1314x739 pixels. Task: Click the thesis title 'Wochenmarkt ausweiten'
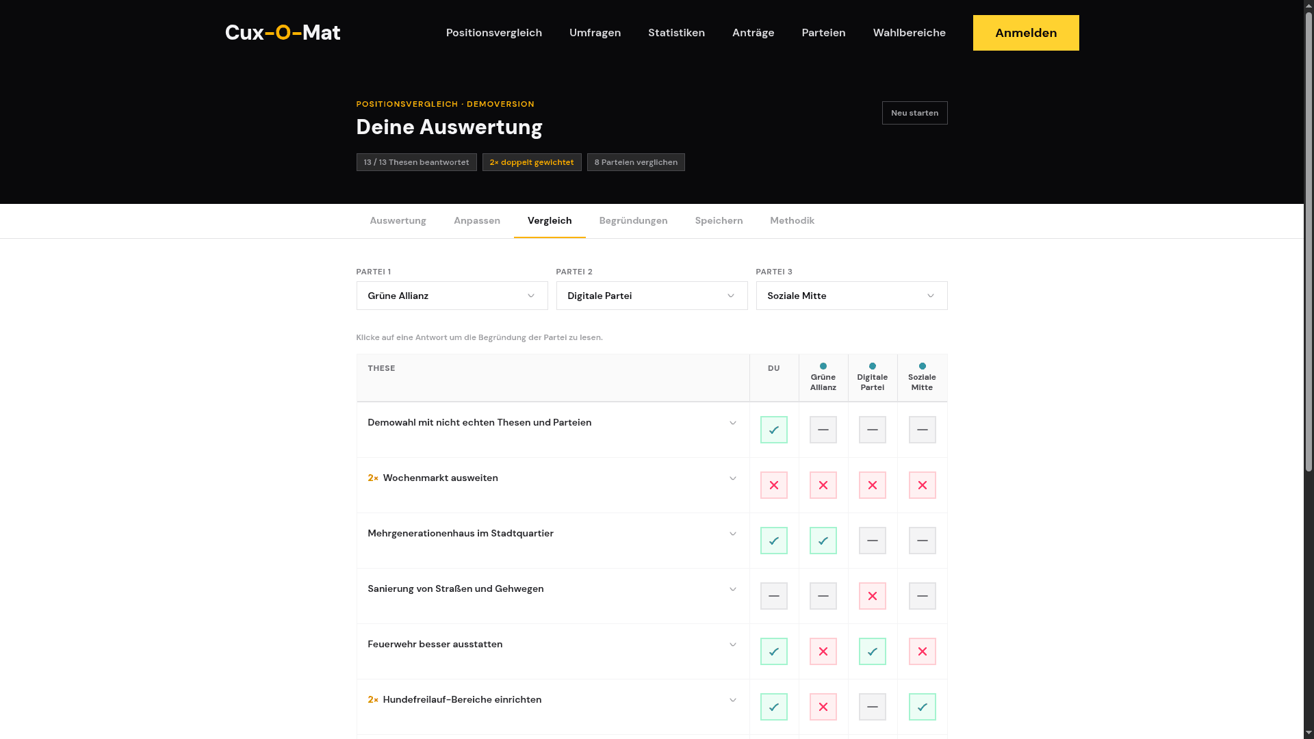click(x=440, y=478)
